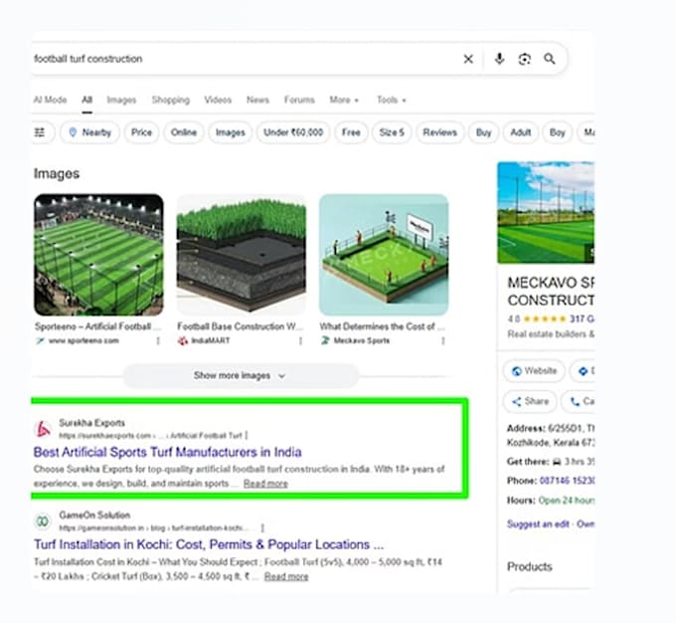
Task: Expand Show more images
Action: tap(241, 375)
